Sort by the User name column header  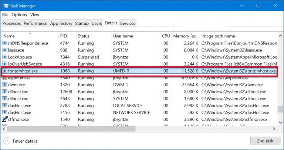pos(134,36)
